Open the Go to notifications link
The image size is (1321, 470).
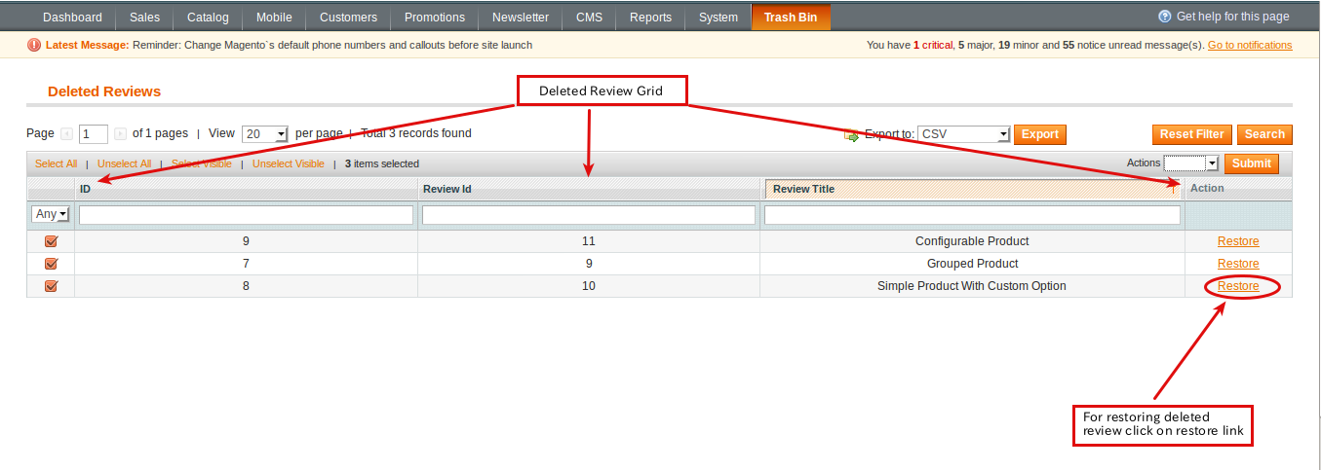pos(1250,45)
